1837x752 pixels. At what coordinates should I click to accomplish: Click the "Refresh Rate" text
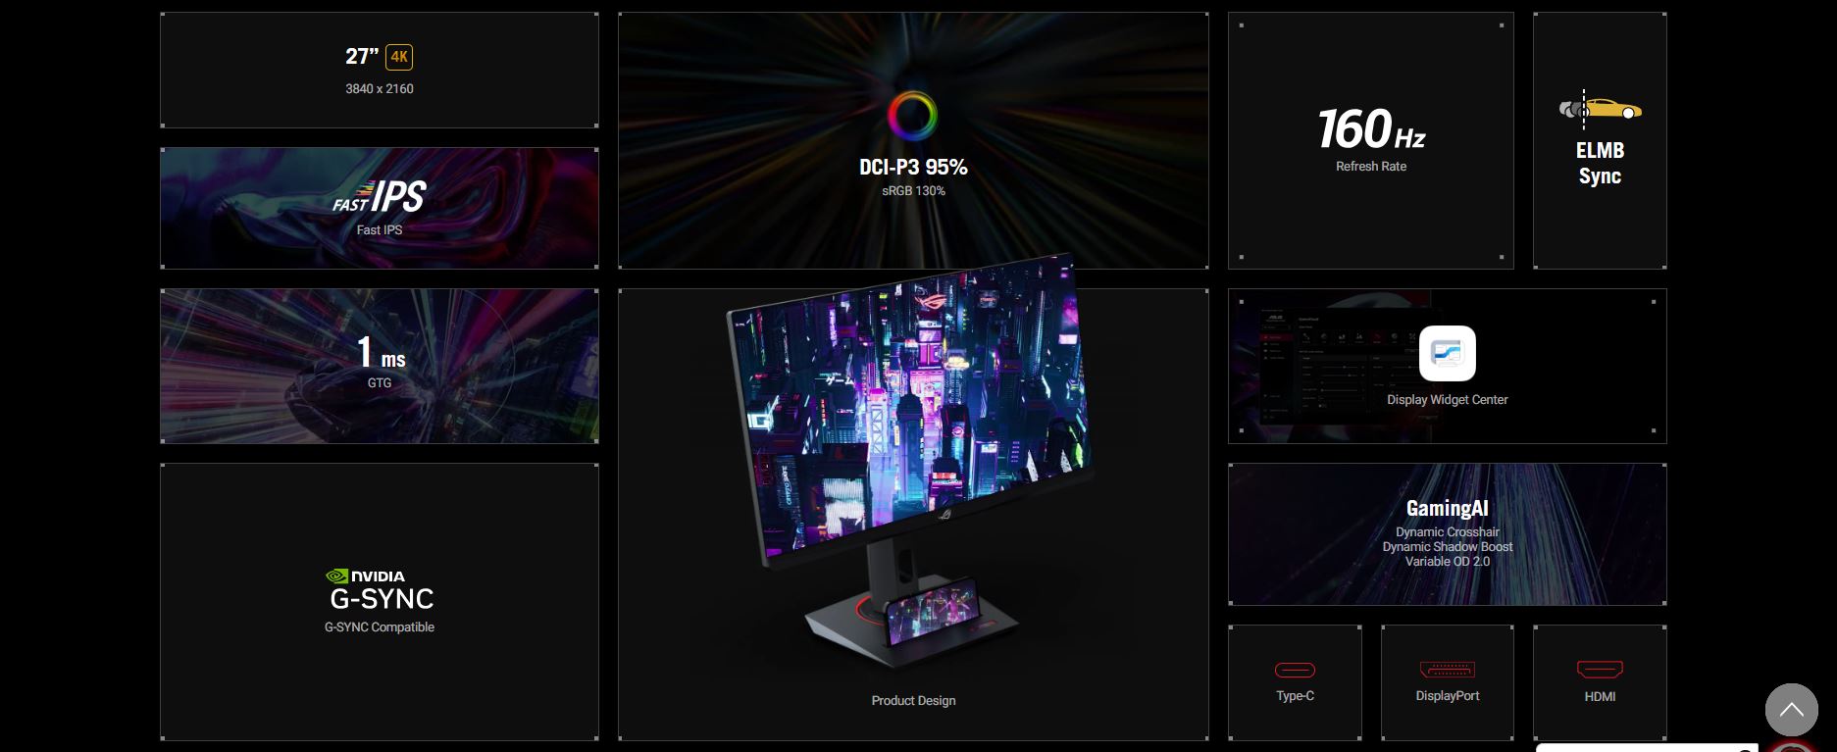tap(1371, 167)
